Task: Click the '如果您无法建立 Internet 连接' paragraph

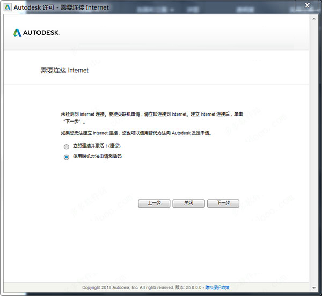Action: click(x=136, y=133)
